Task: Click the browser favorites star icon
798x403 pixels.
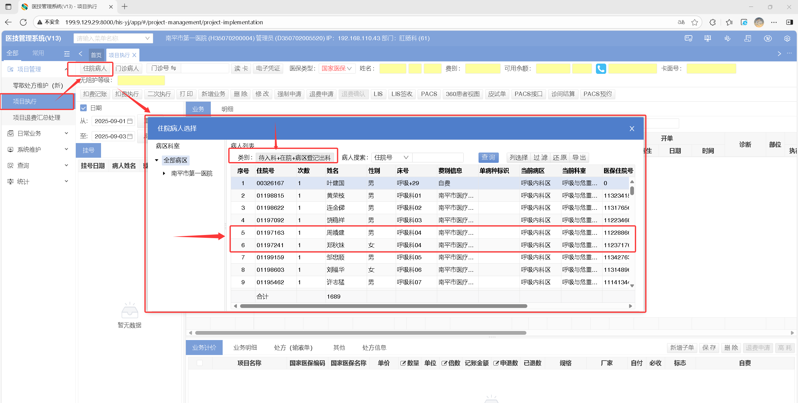Action: tap(694, 22)
